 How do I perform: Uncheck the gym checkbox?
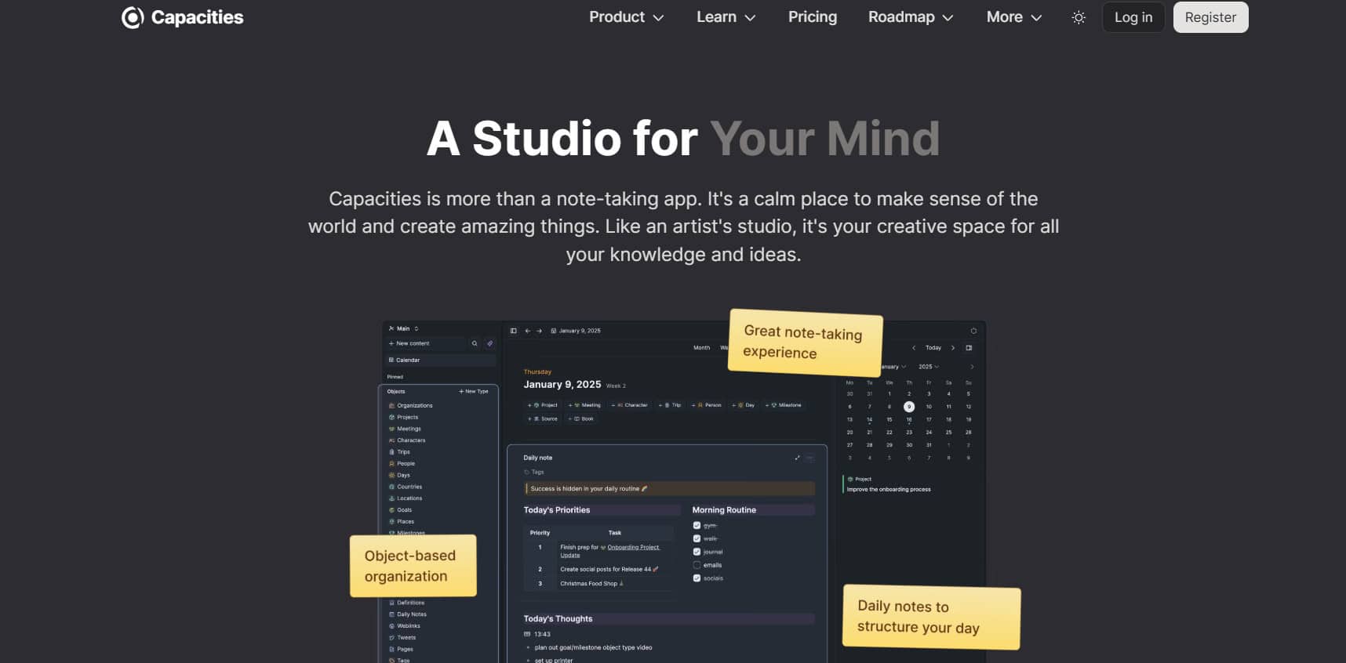697,525
